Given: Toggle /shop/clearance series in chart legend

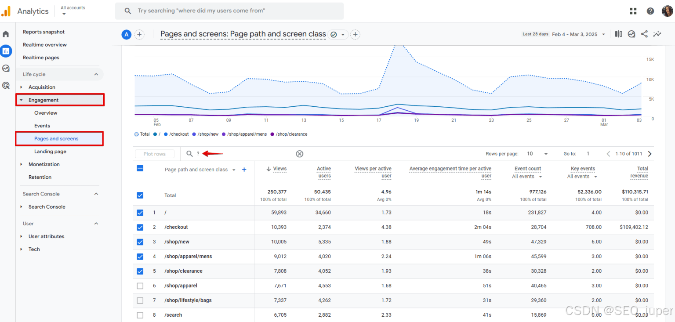Looking at the screenshot, I should pyautogui.click(x=289, y=134).
